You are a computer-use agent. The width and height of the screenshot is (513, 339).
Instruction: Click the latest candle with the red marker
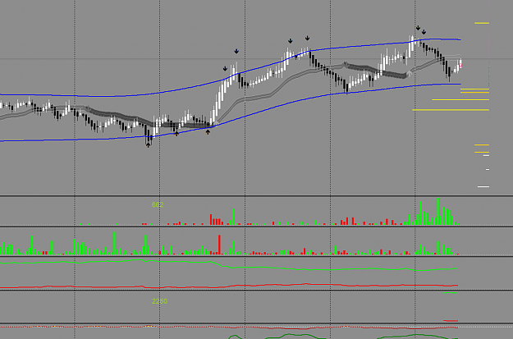460,64
